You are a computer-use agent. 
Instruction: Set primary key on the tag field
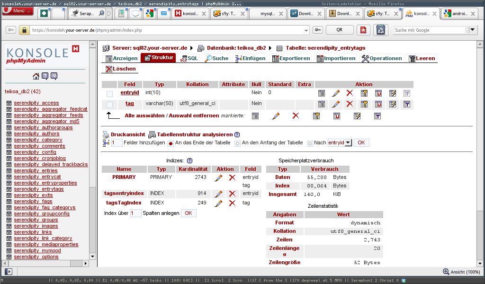point(364,104)
